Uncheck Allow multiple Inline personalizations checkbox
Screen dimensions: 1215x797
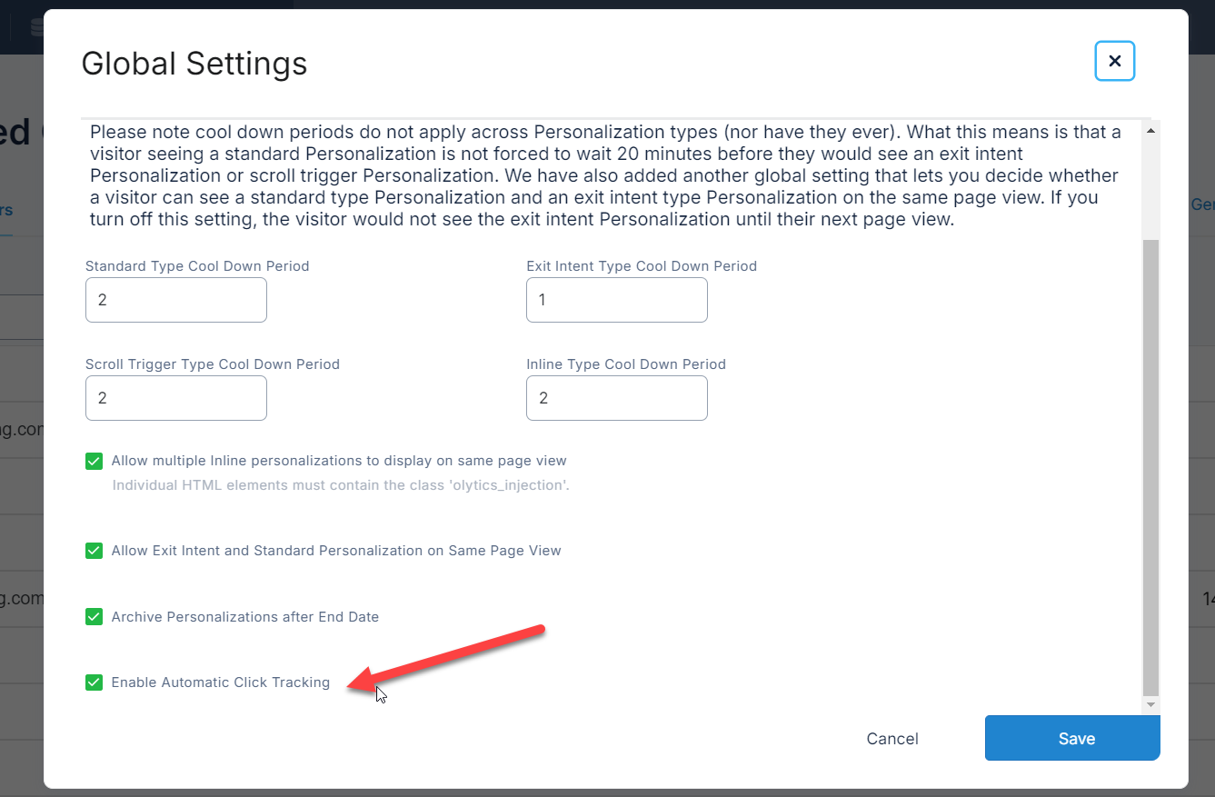pos(94,462)
